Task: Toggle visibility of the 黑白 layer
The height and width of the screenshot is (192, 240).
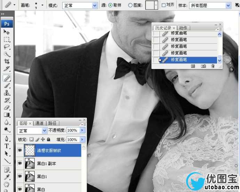Action: 20,189
